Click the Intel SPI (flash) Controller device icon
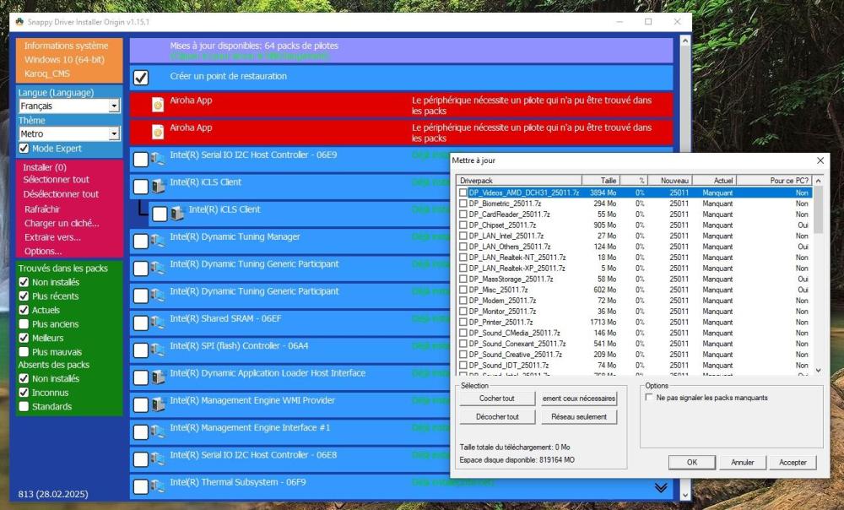 pyautogui.click(x=157, y=350)
